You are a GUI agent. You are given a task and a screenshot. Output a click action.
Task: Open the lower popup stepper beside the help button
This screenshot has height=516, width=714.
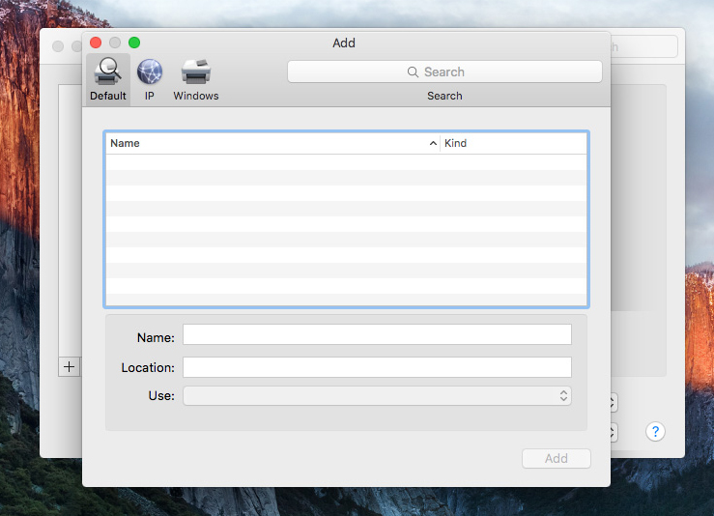pyautogui.click(x=614, y=432)
